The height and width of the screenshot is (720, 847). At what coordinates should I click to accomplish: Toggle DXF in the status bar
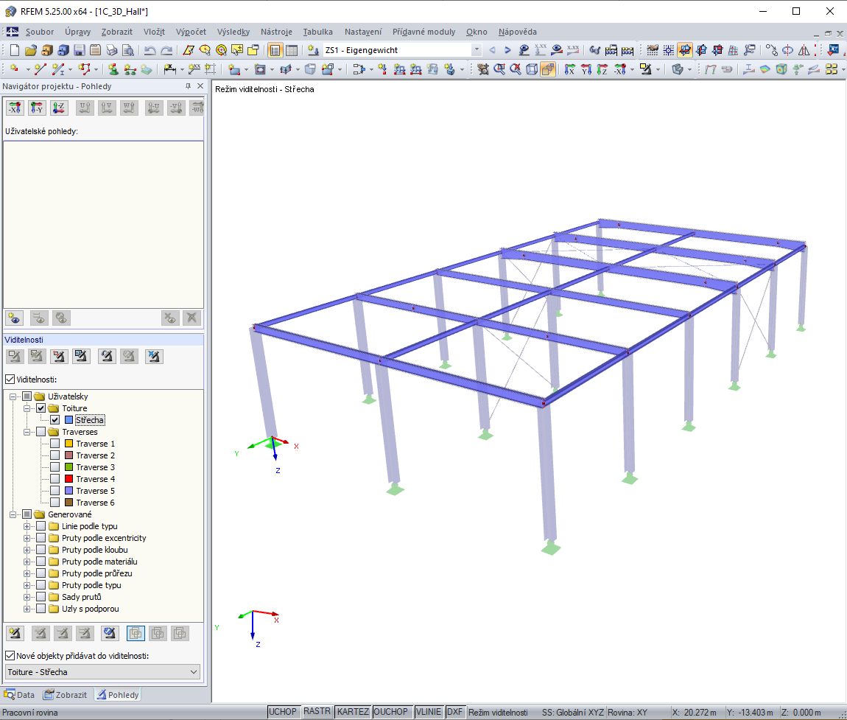pos(455,712)
